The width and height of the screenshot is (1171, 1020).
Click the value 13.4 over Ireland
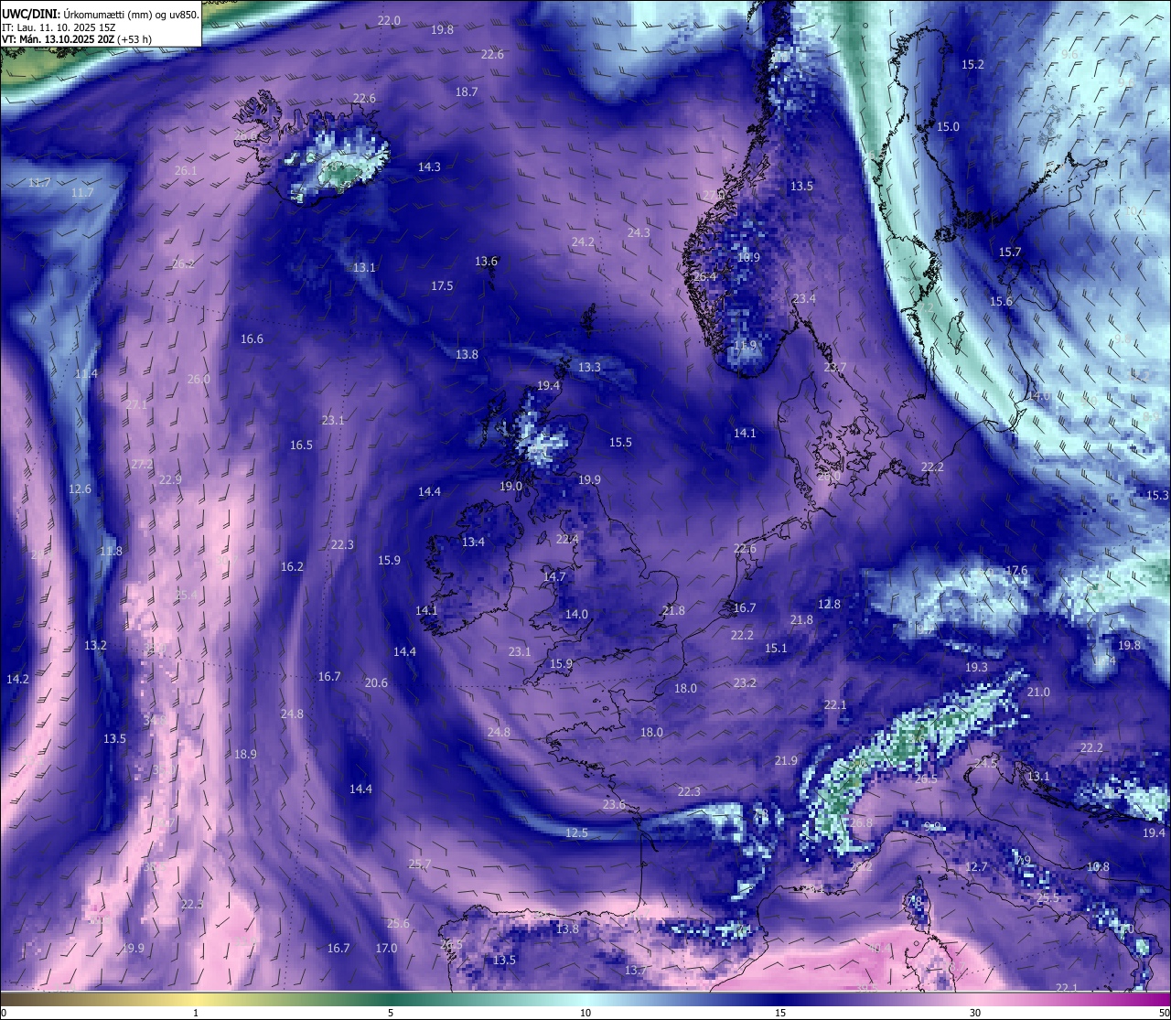(x=473, y=542)
